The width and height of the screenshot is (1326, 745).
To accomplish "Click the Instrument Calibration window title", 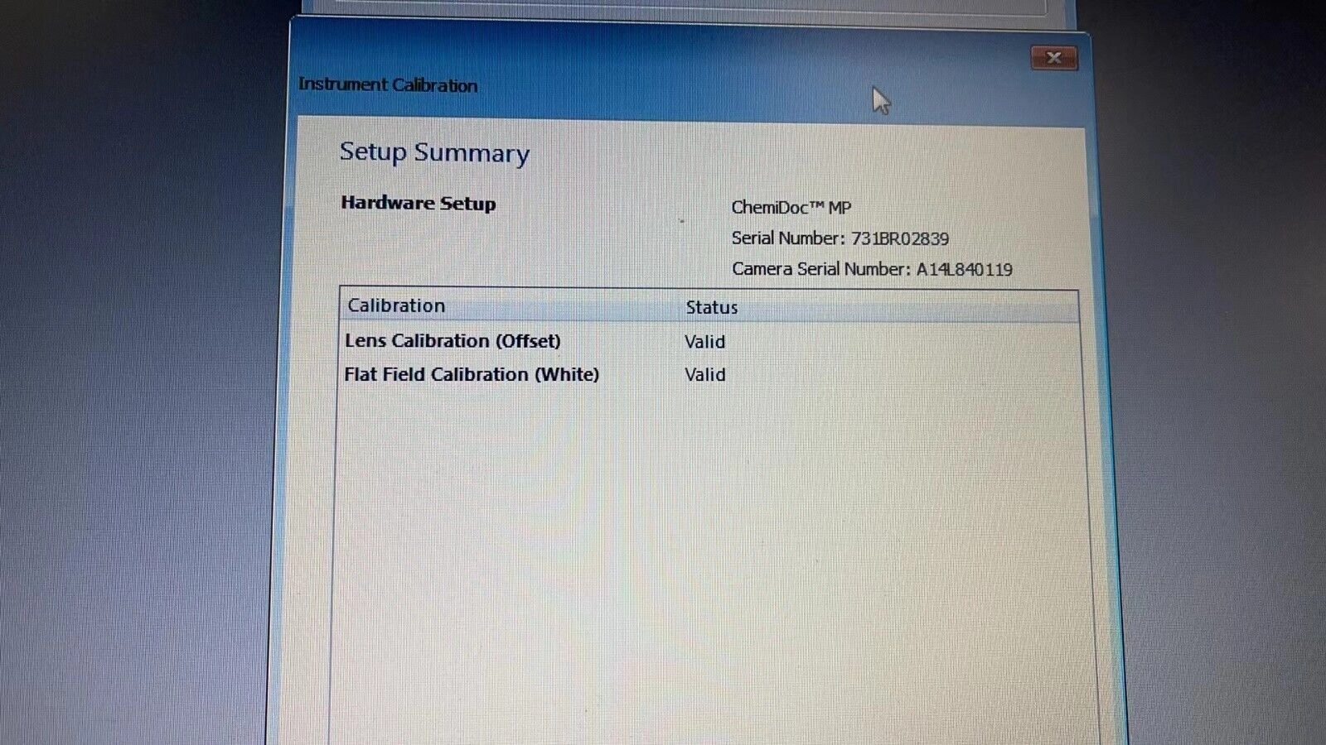I will point(388,85).
